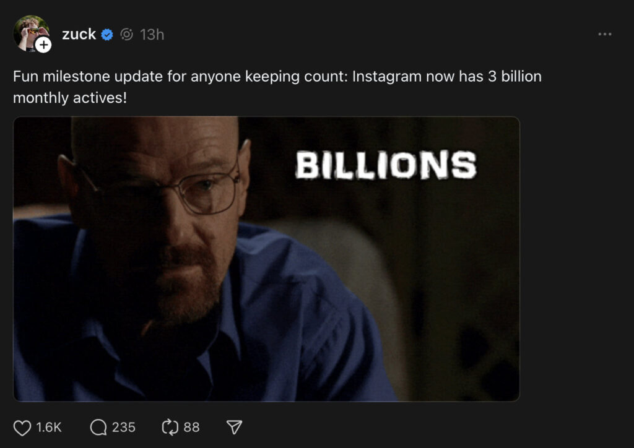Open replies via the comment bubble icon
The height and width of the screenshot is (448, 634).
tap(98, 428)
